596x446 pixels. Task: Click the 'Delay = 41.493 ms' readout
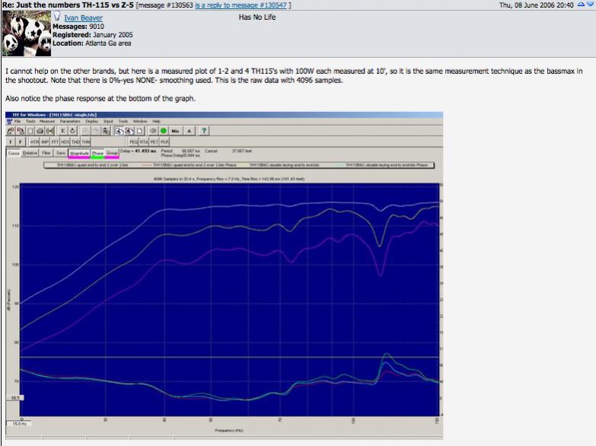(x=138, y=151)
